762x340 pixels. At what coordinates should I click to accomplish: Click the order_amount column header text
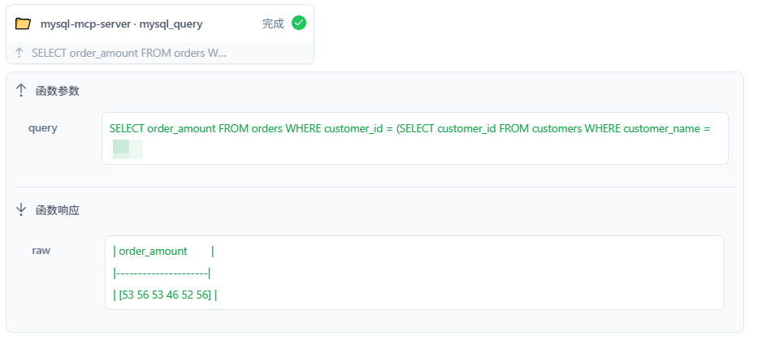coord(153,251)
